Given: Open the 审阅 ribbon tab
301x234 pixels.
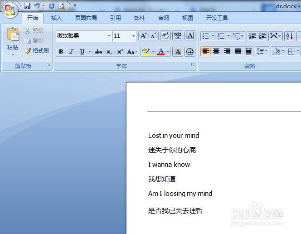Looking at the screenshot, I should (164, 18).
